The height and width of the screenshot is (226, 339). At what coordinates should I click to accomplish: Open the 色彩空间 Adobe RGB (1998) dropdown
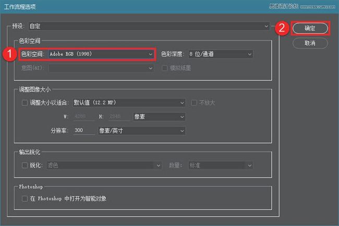pyautogui.click(x=101, y=54)
